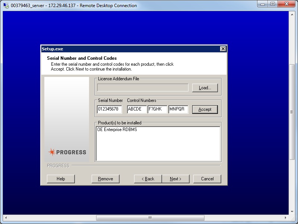The height and width of the screenshot is (224, 298).
Task: Click the Serial Number field 012345678
Action: point(110,109)
